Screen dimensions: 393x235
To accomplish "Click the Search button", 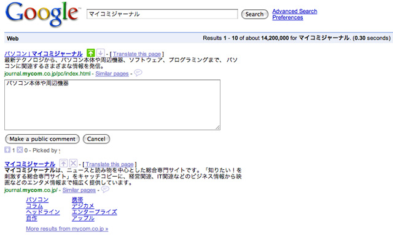I will click(x=254, y=14).
